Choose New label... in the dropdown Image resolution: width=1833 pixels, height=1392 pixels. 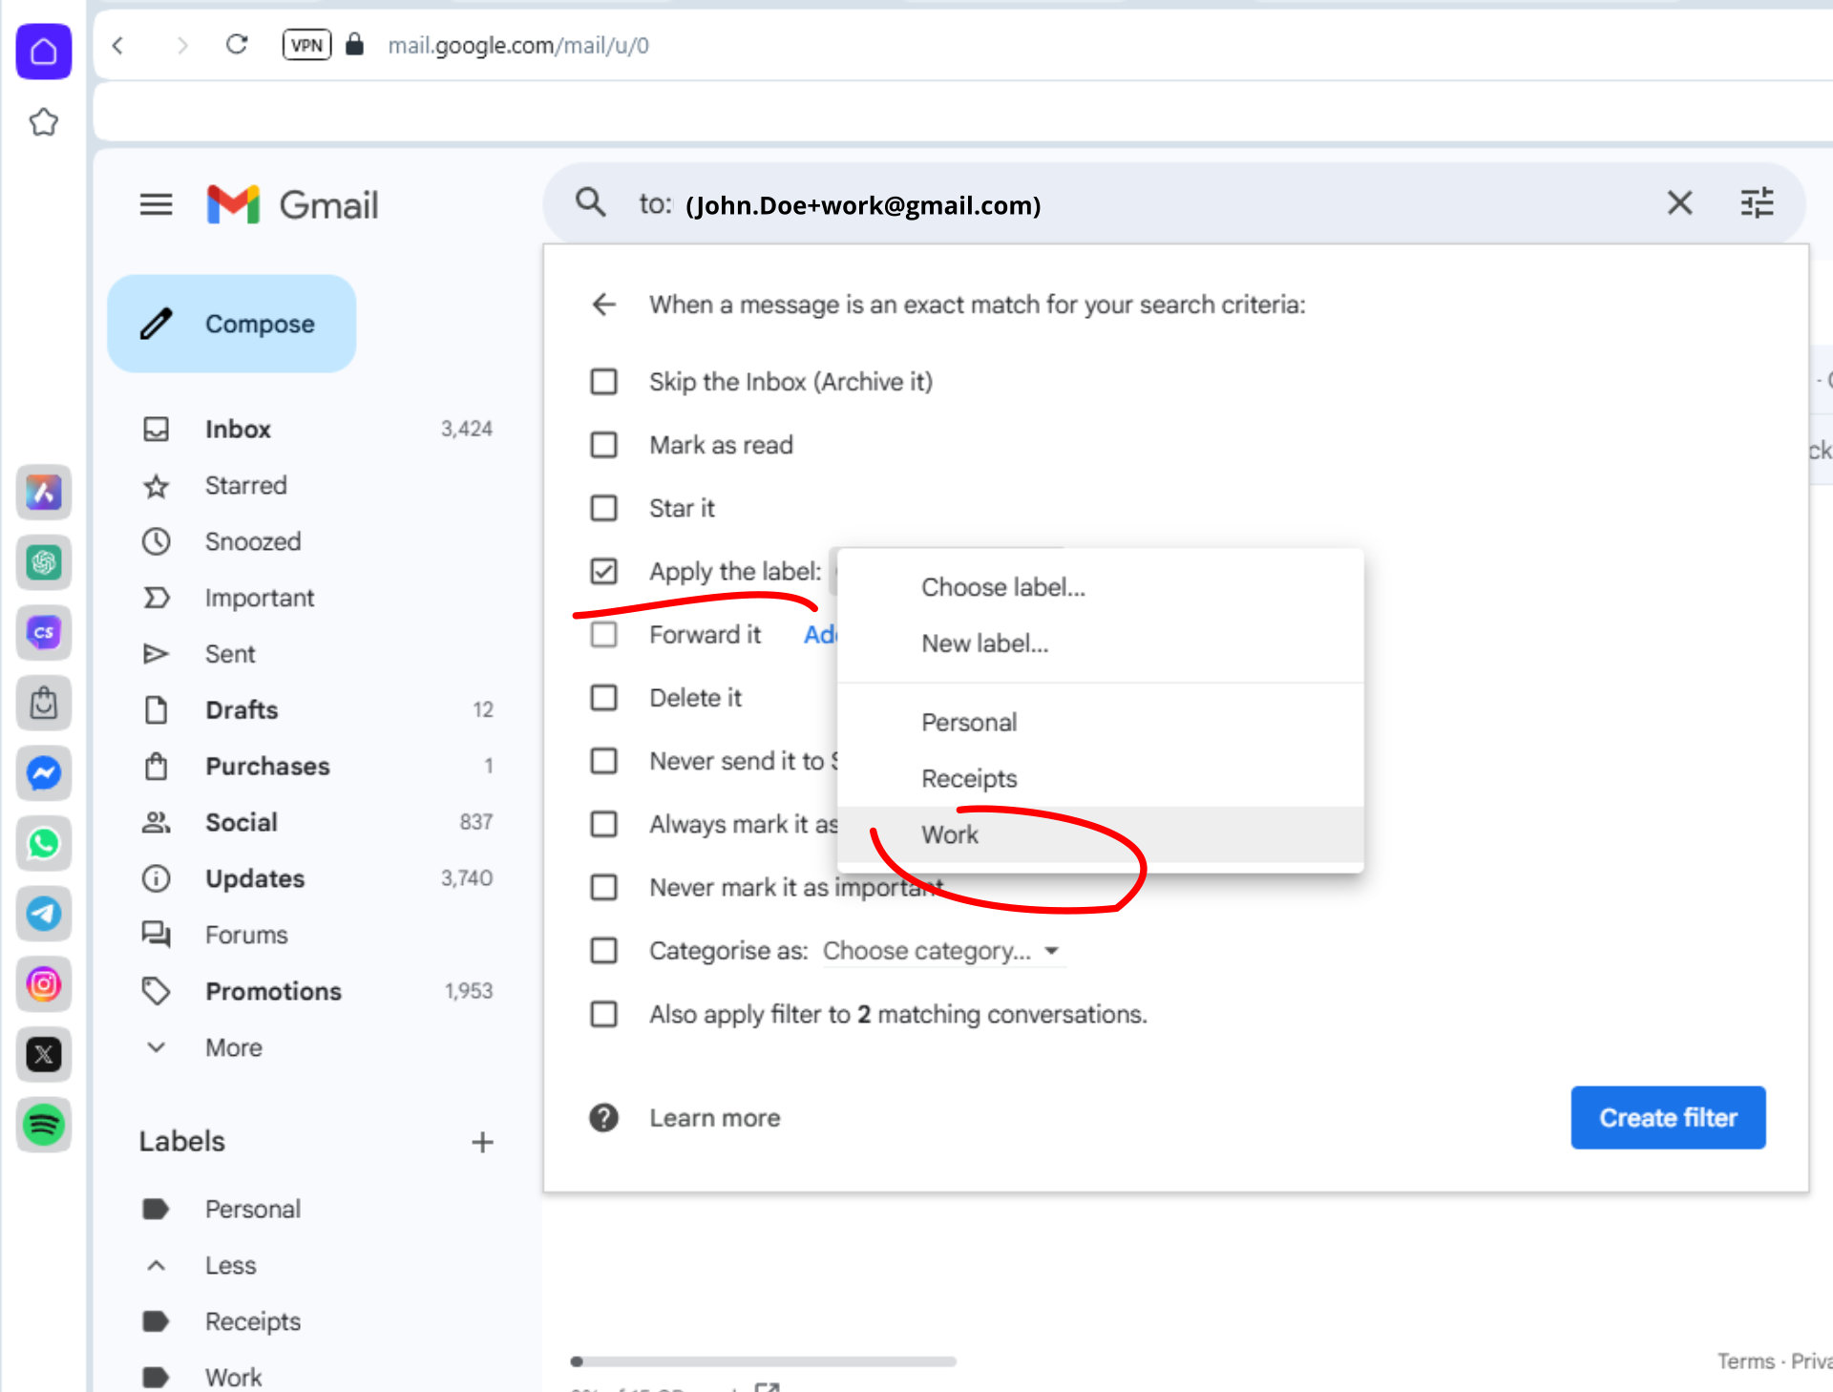[984, 643]
